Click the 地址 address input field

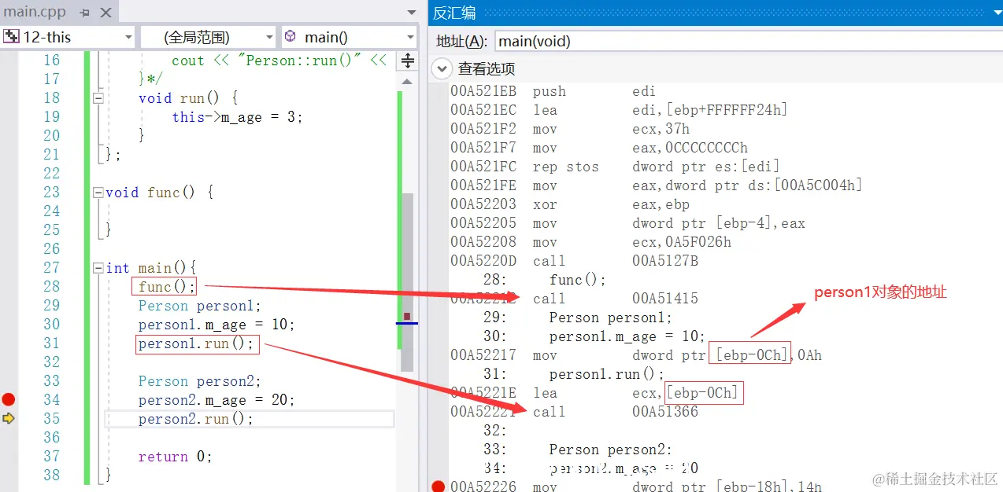pos(748,41)
